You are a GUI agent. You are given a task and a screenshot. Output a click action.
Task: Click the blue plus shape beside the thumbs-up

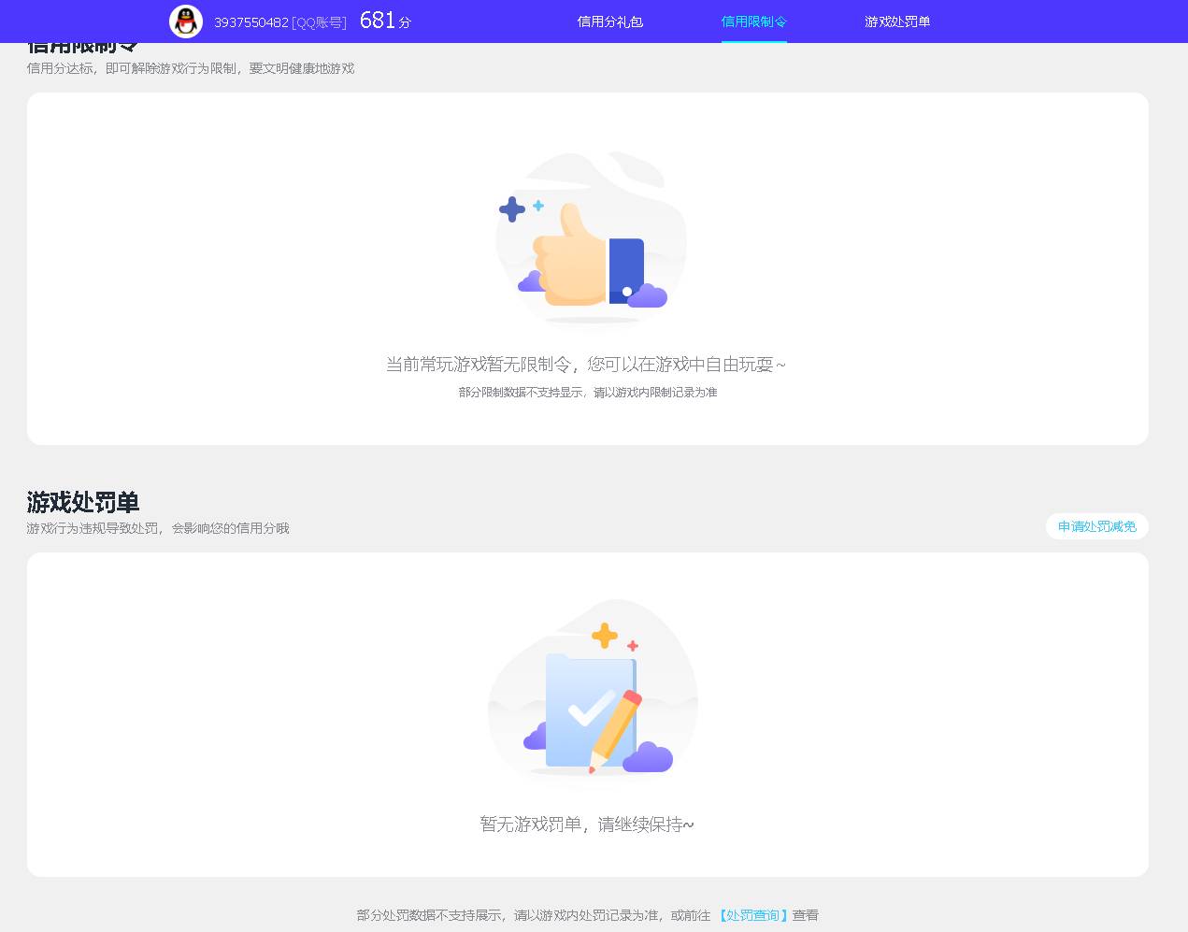511,210
